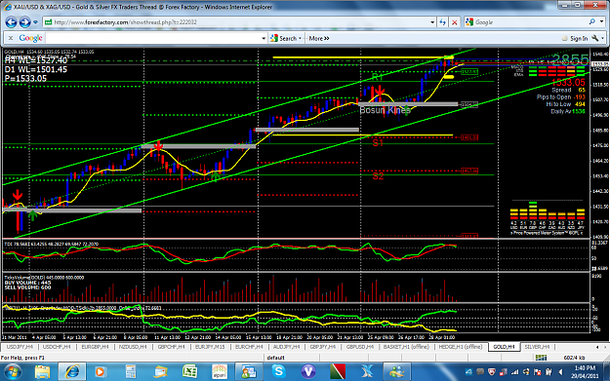This screenshot has width=610, height=381.
Task: Switch to the AUDJPY,H4 chart tab
Action: 286,347
